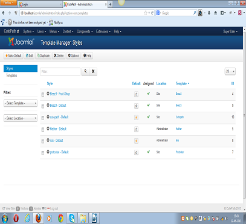Go to the browser home icon
Image resolution: width=246 pixels, height=224 pixels.
tap(215, 13)
